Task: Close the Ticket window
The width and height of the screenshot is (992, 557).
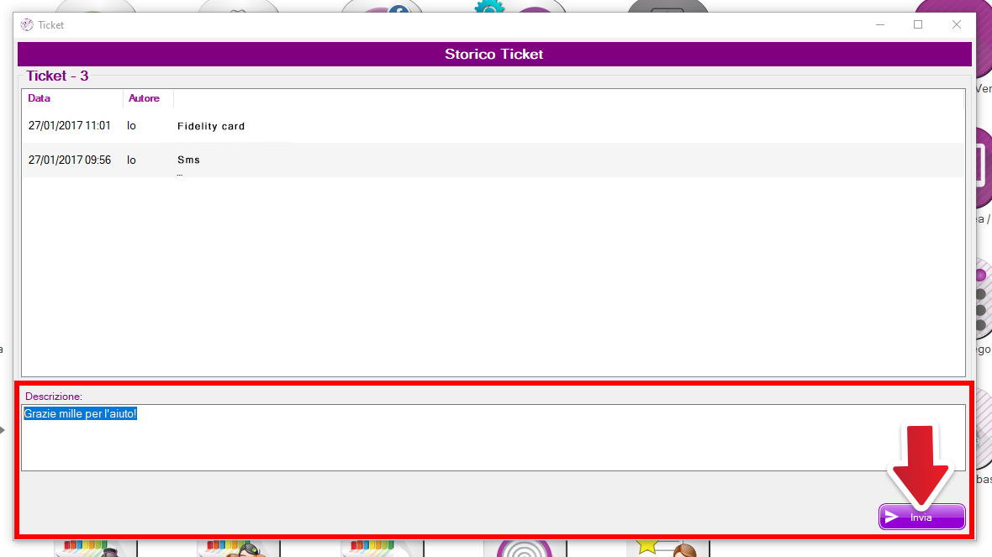Action: tap(957, 24)
